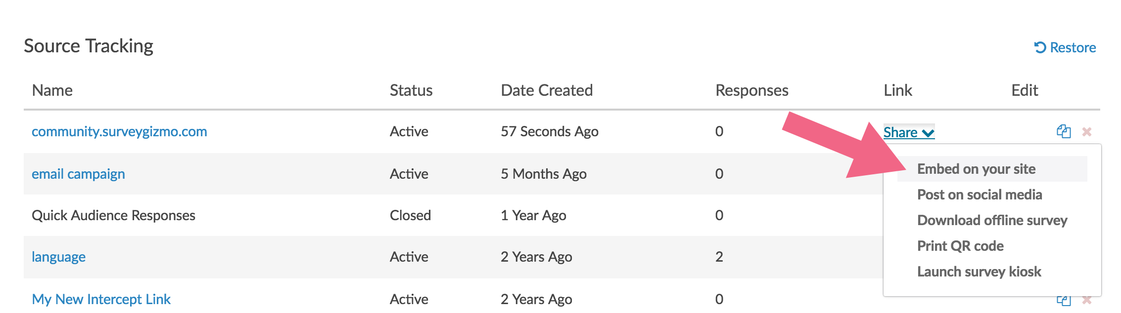Viewport: 1121px width, 313px height.
Task: Open the email campaign link
Action: point(78,174)
